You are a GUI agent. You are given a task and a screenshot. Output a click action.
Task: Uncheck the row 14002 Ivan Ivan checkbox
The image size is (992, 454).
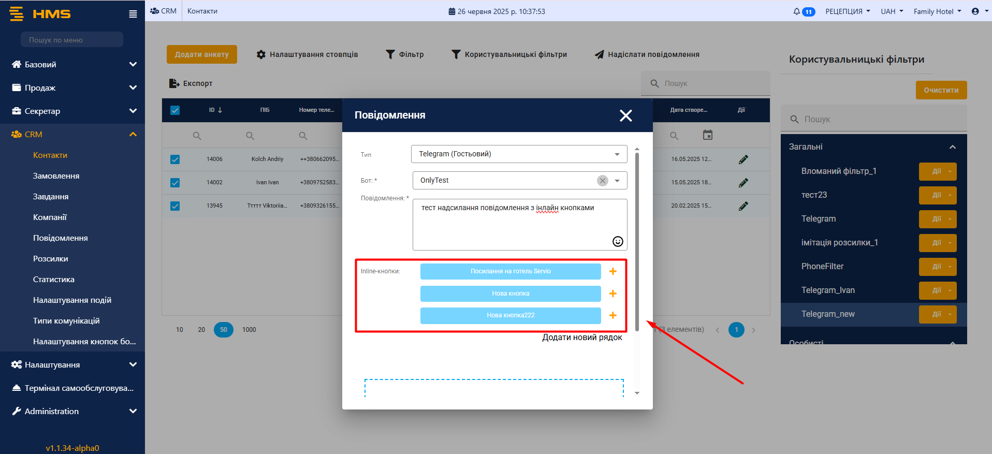[x=175, y=183]
